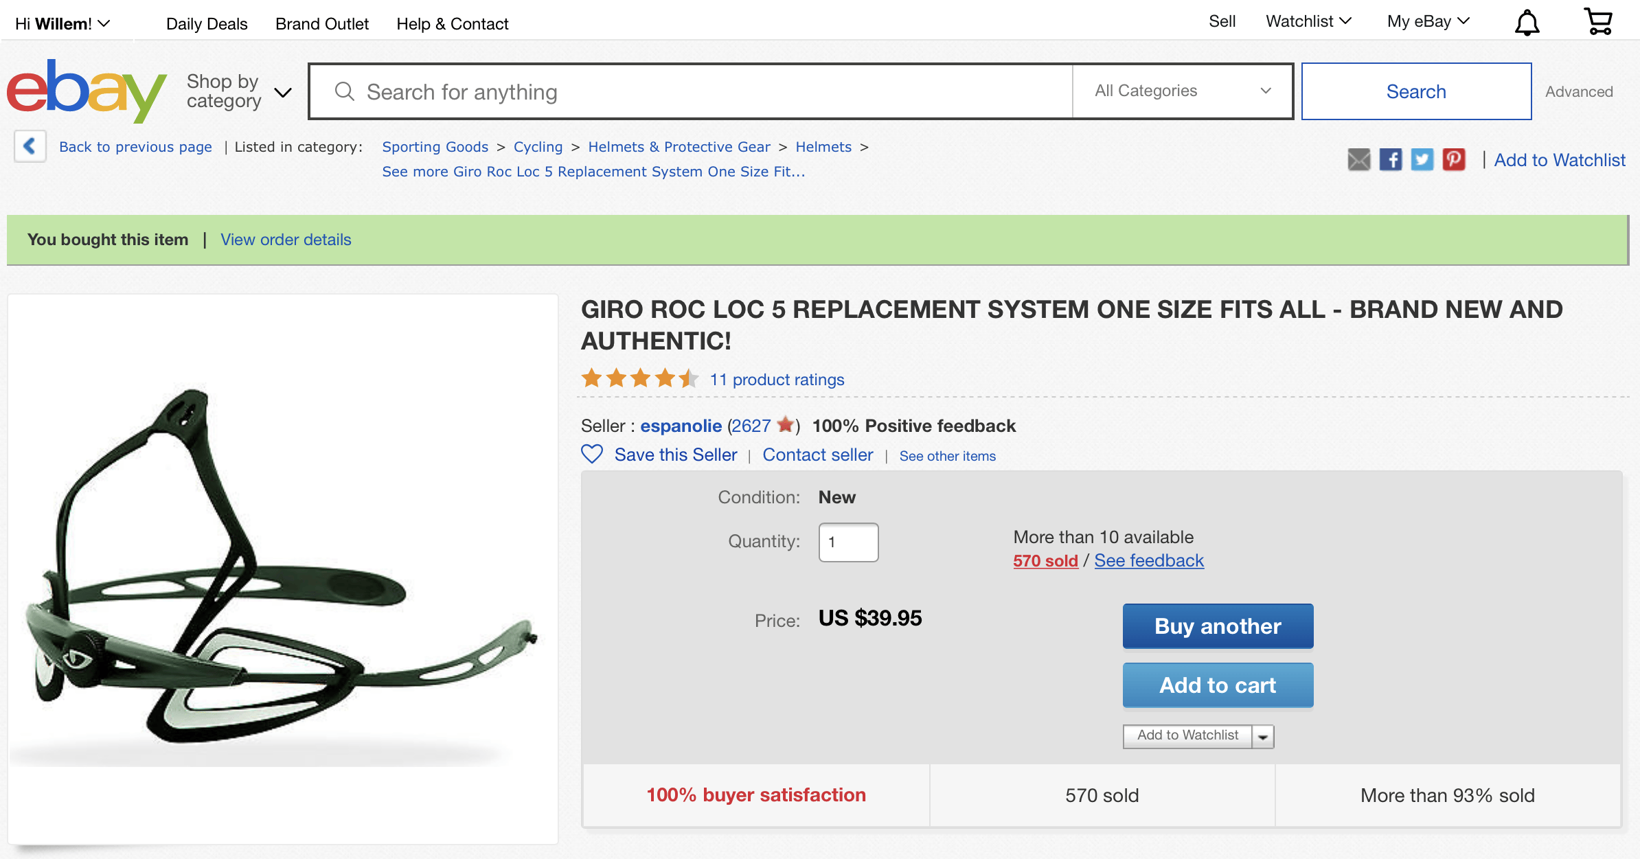This screenshot has width=1640, height=859.
Task: Share listing on Facebook
Action: click(1391, 160)
